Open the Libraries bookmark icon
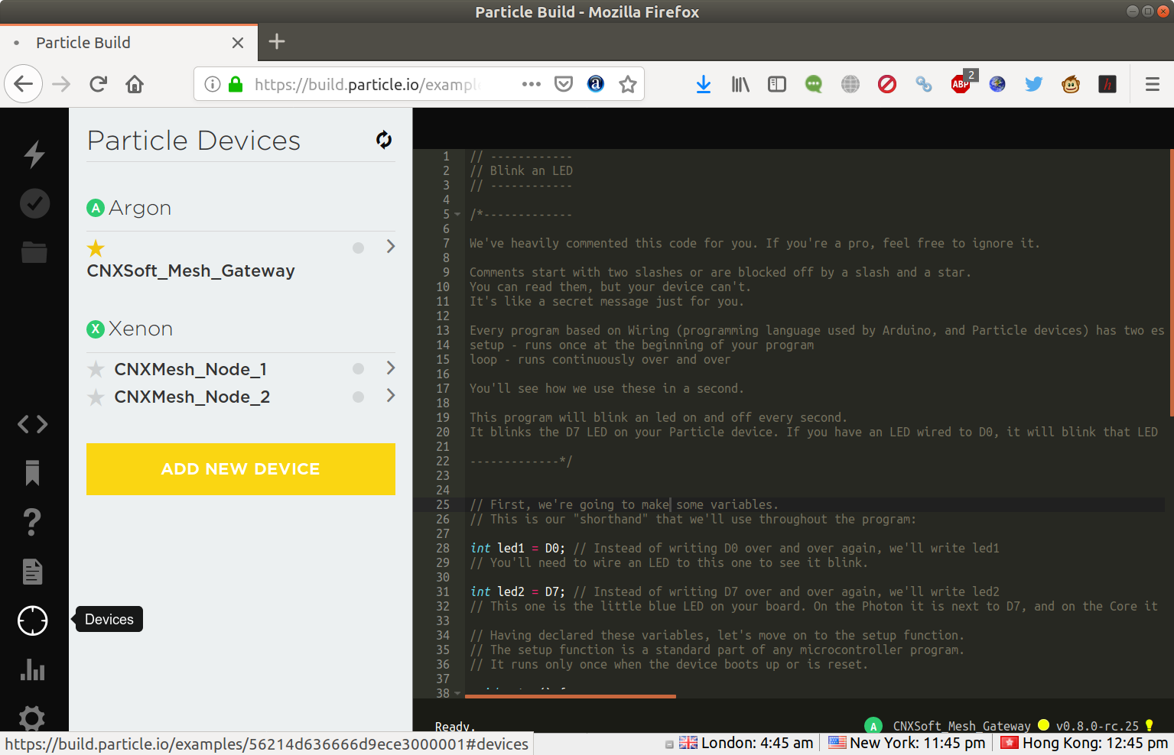This screenshot has height=755, width=1174. pyautogui.click(x=32, y=473)
